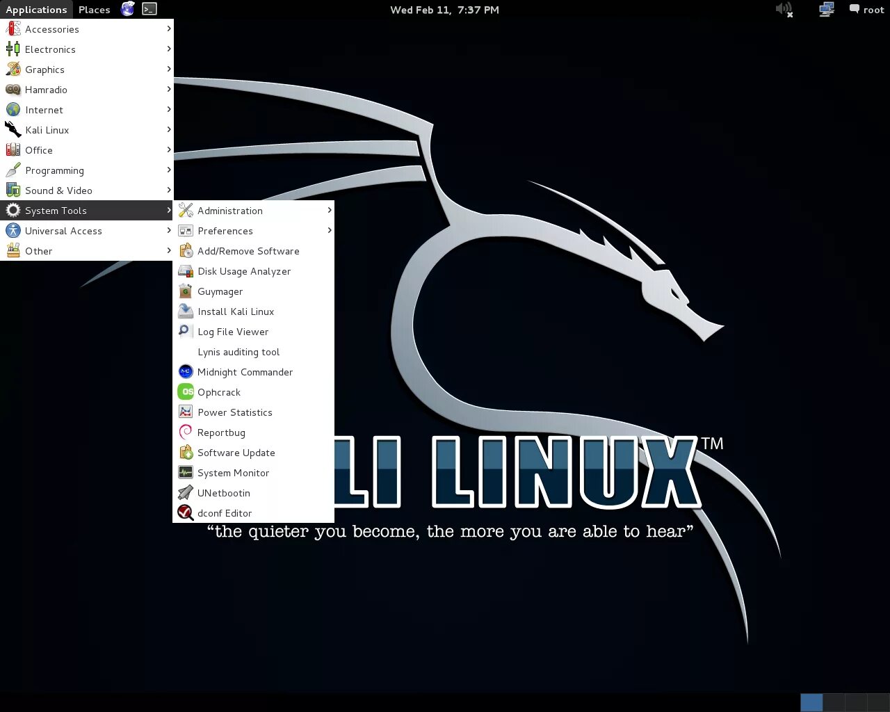Switch to the third workspace
The height and width of the screenshot is (712, 890).
point(856,702)
